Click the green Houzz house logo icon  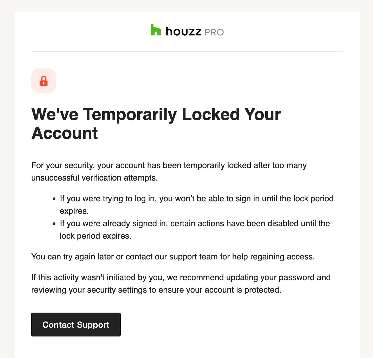156,30
